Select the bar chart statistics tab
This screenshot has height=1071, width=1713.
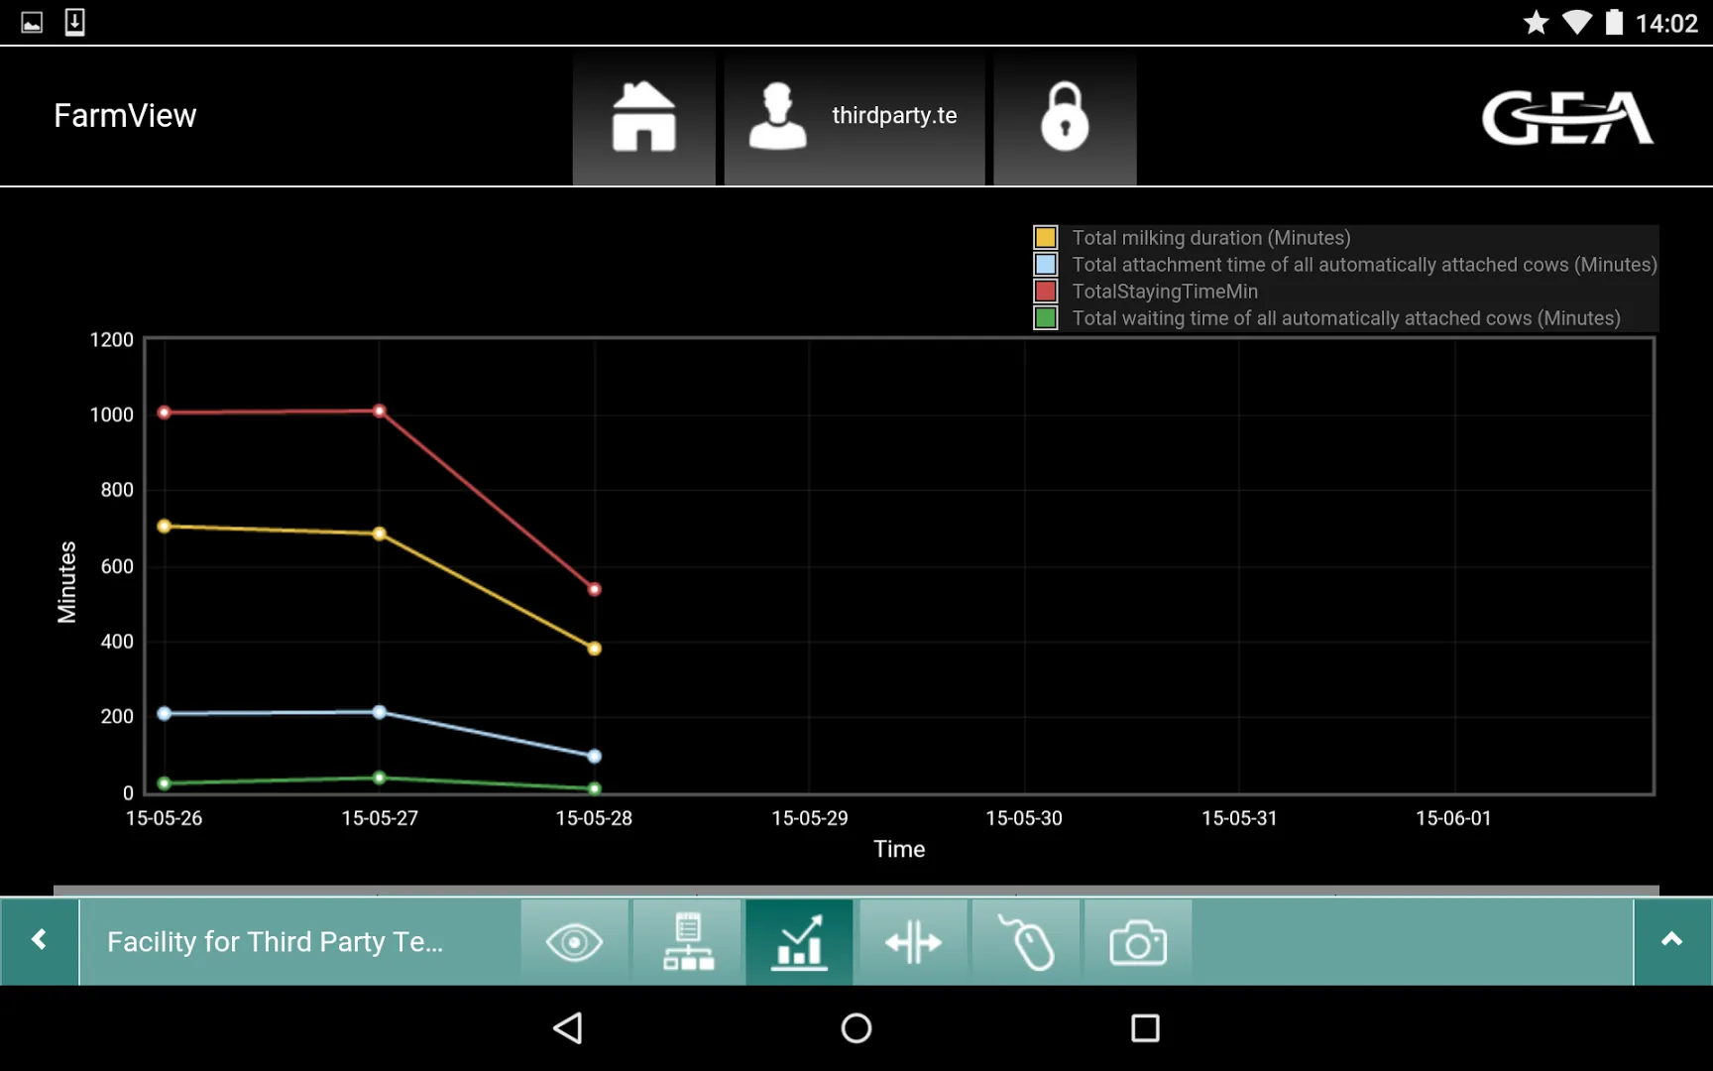coord(799,942)
